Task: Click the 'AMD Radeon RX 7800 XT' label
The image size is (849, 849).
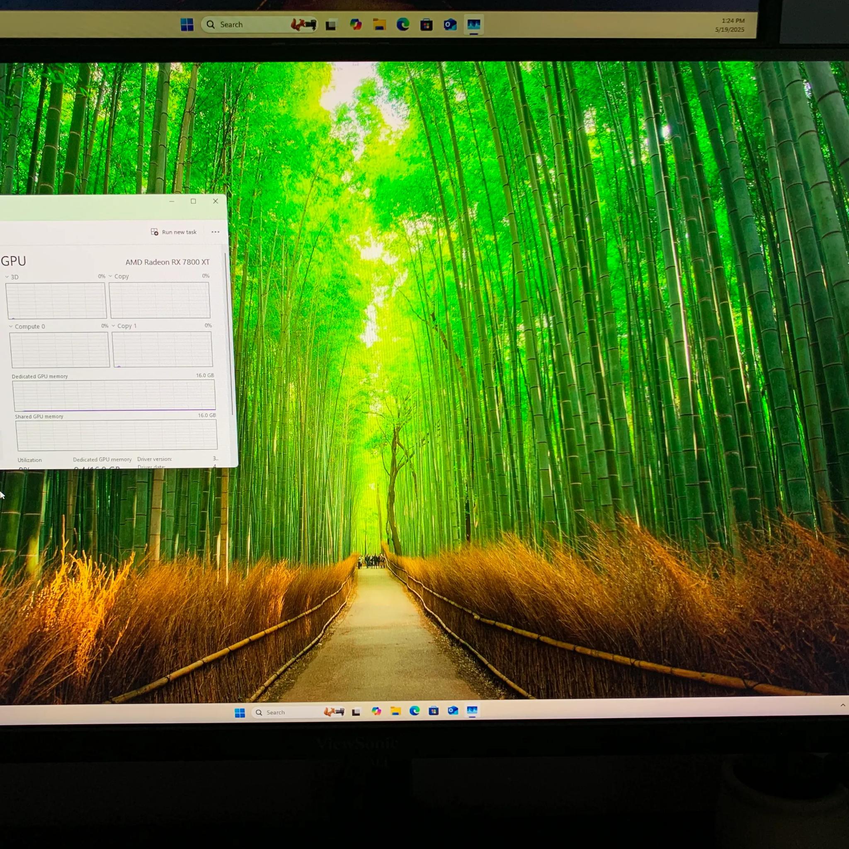Action: click(167, 262)
